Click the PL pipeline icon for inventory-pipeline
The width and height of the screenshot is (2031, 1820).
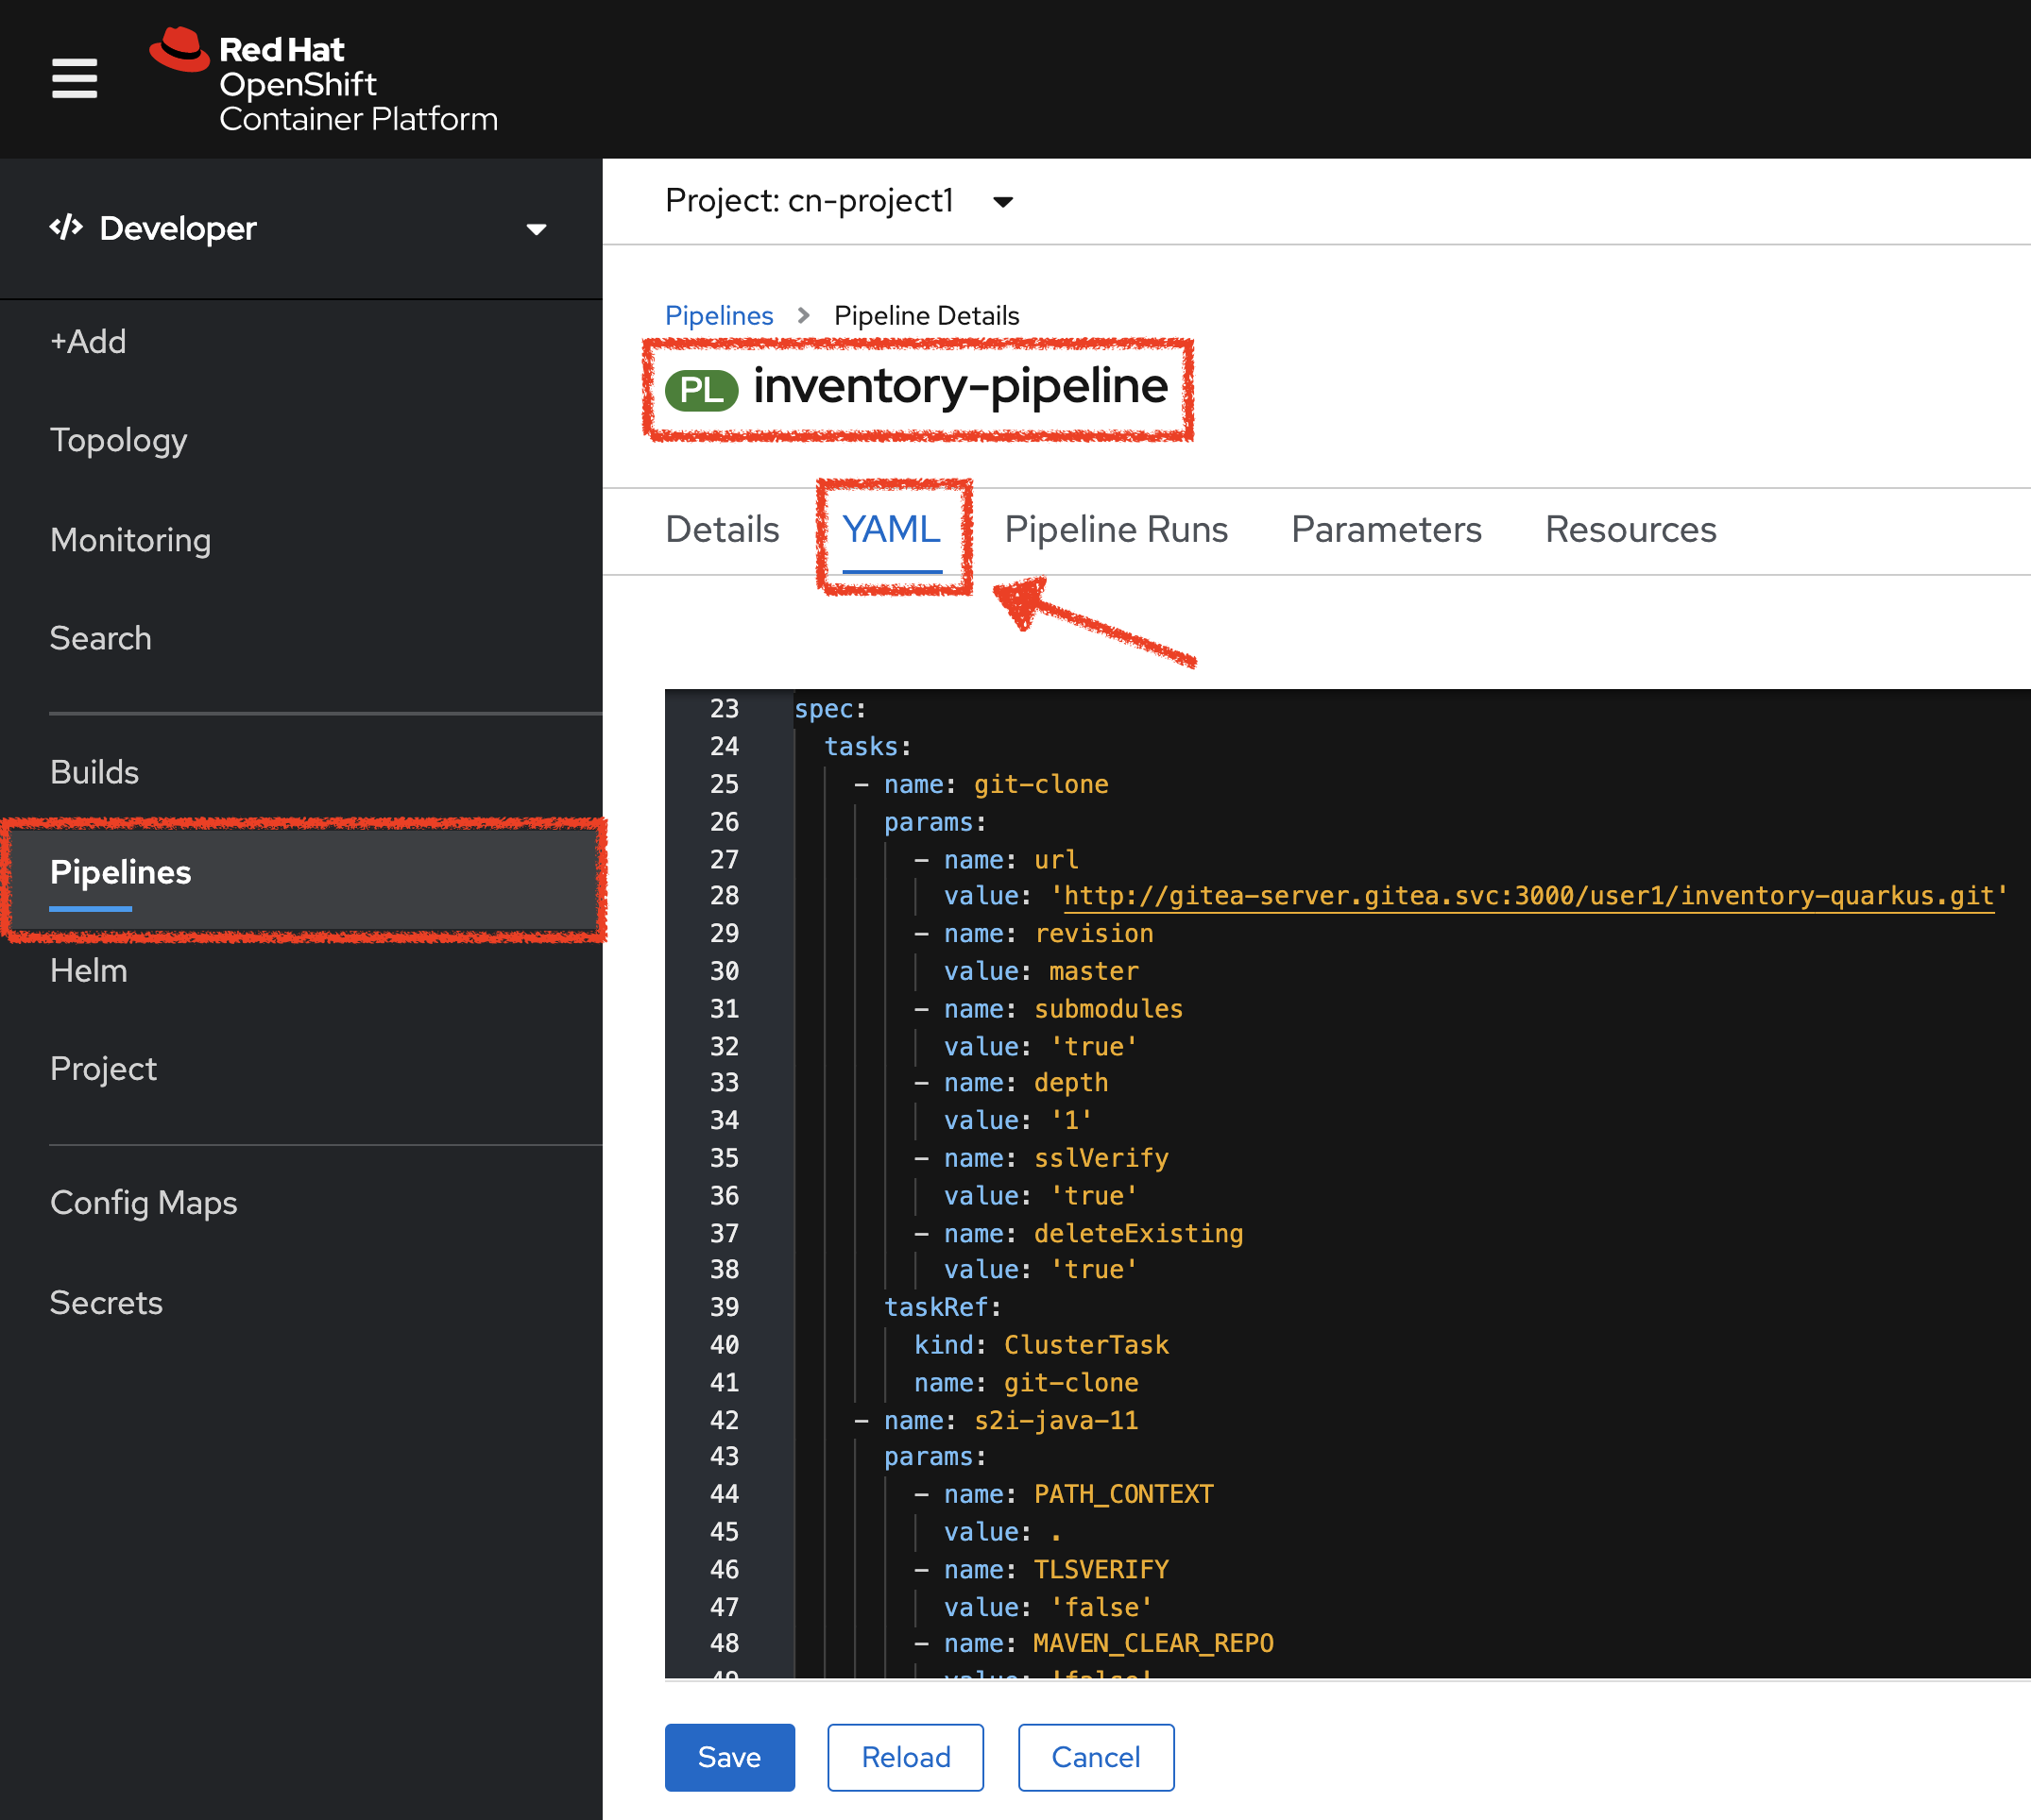pyautogui.click(x=702, y=386)
